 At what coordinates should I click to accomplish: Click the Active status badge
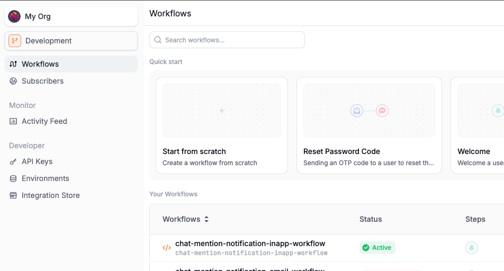(377, 248)
